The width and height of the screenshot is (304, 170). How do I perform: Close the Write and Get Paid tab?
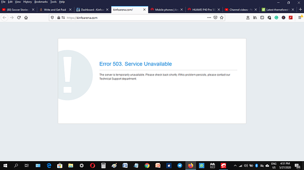pos(70,10)
